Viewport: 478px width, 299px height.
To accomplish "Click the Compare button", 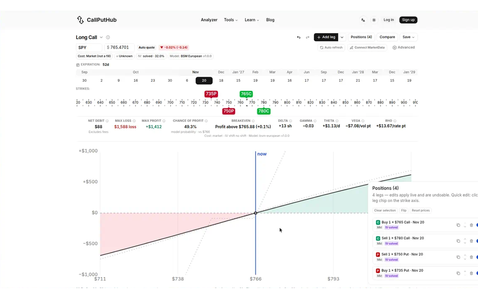I will pos(387,37).
